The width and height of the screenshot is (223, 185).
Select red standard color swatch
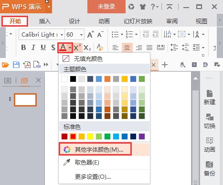(73, 136)
